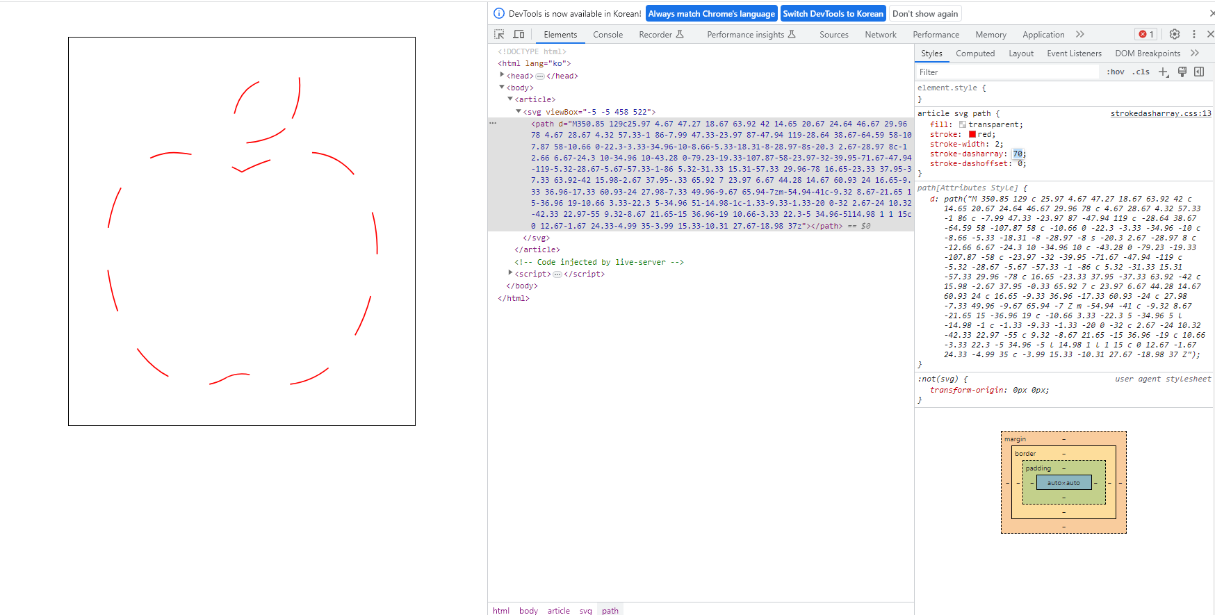The width and height of the screenshot is (1215, 615).
Task: Click the Styles Filter input field
Action: pos(1008,72)
